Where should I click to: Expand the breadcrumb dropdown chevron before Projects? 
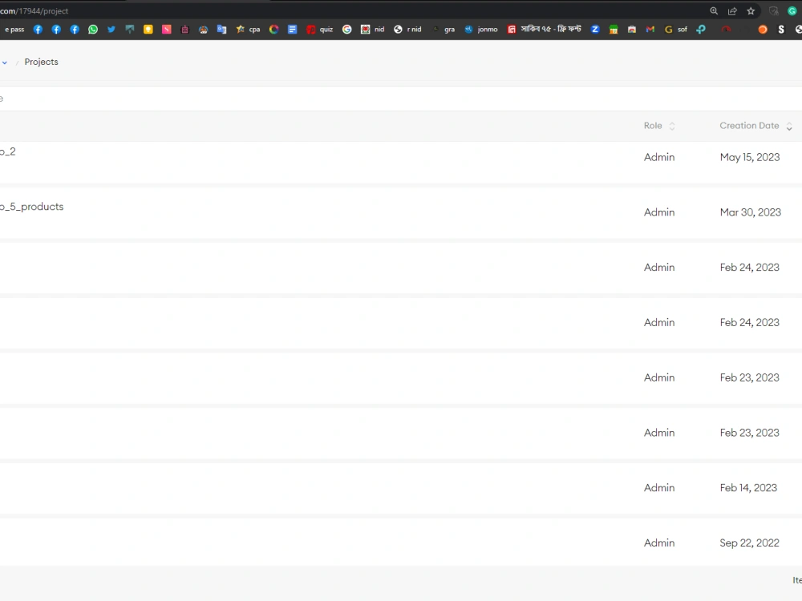[5, 63]
